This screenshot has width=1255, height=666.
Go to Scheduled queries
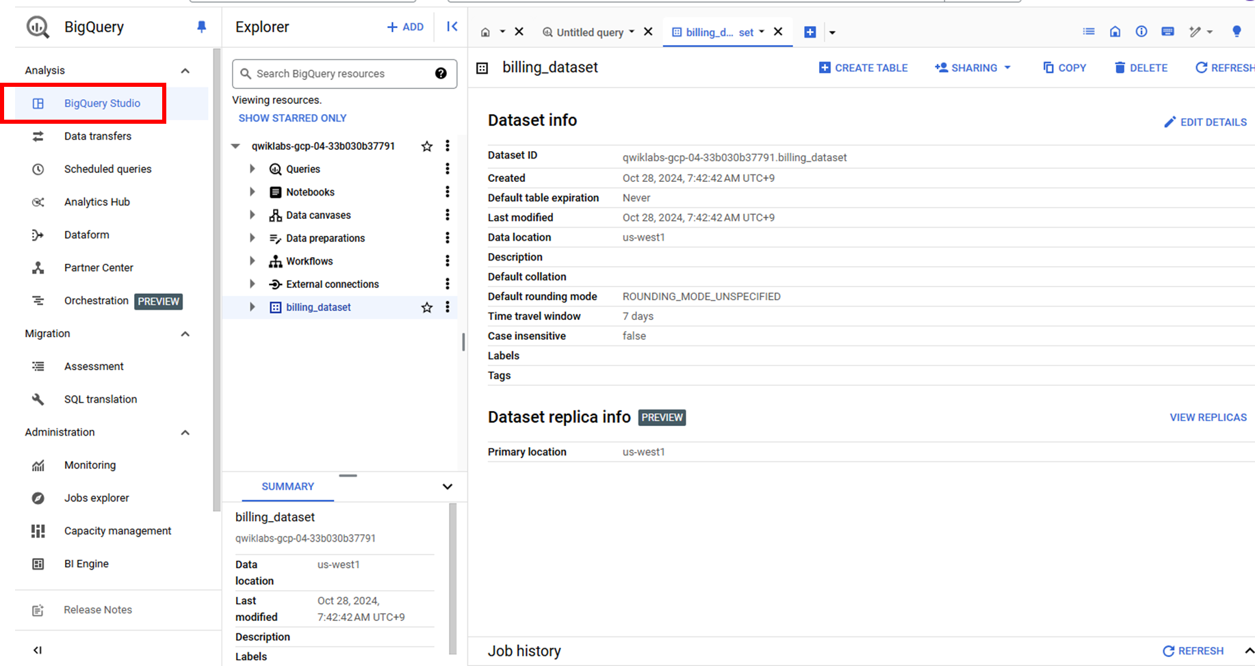[107, 169]
